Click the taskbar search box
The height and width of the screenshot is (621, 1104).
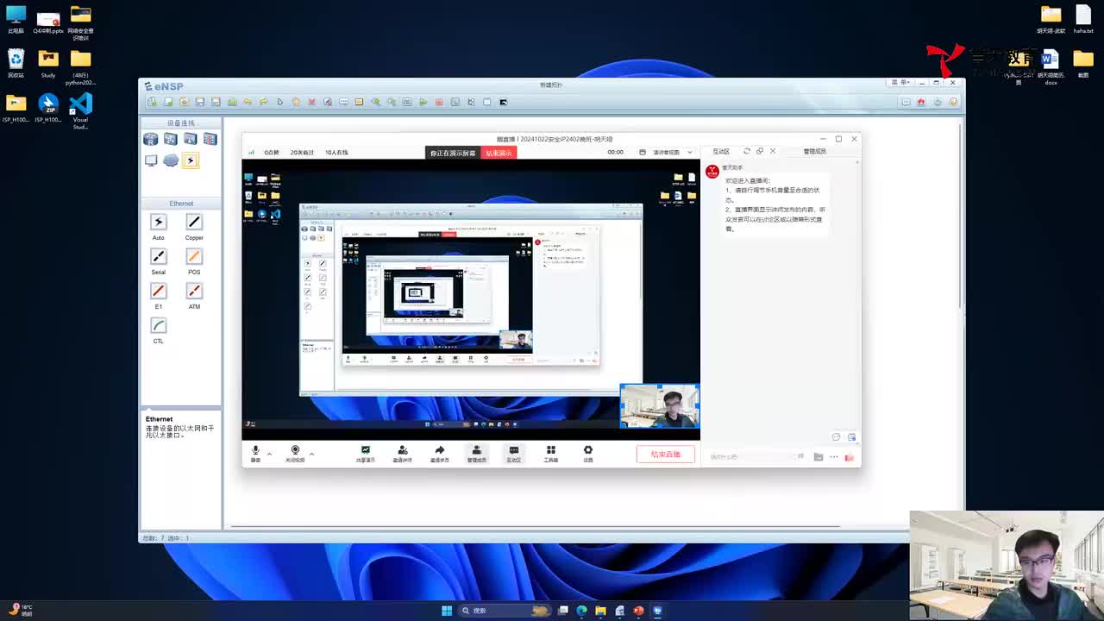[505, 611]
